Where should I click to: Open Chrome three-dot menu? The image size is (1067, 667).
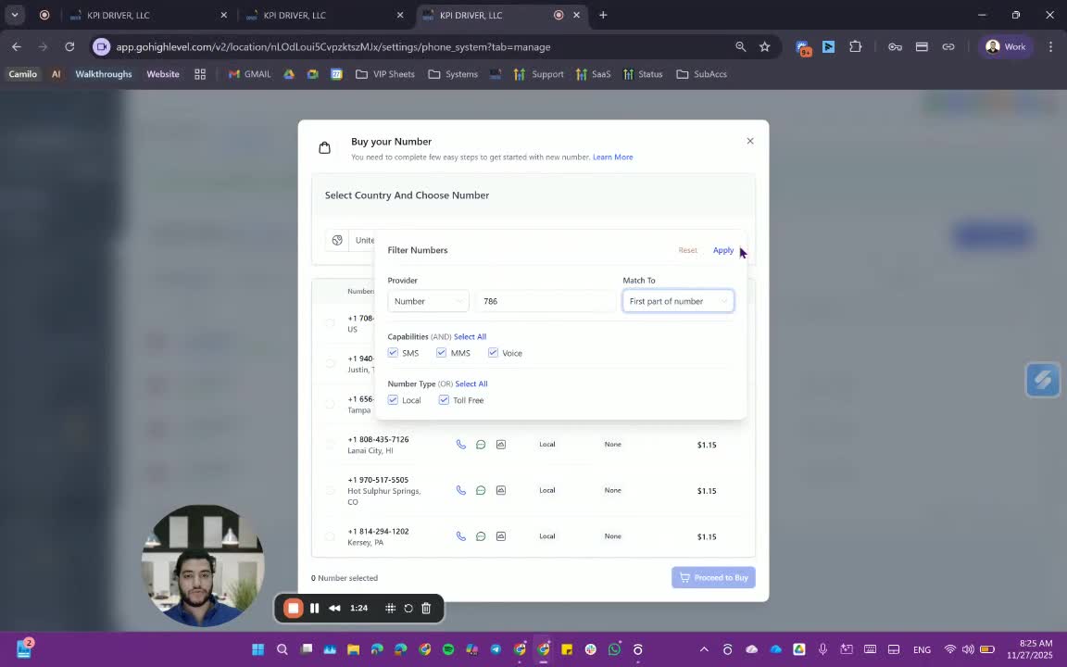click(1050, 47)
